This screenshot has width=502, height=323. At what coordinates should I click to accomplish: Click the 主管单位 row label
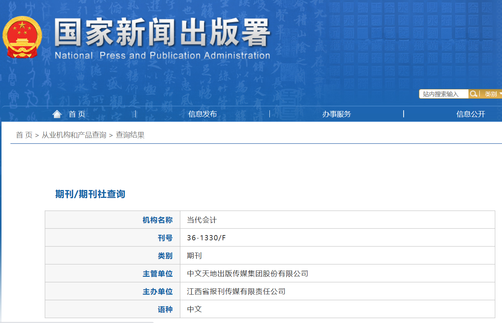coord(158,274)
